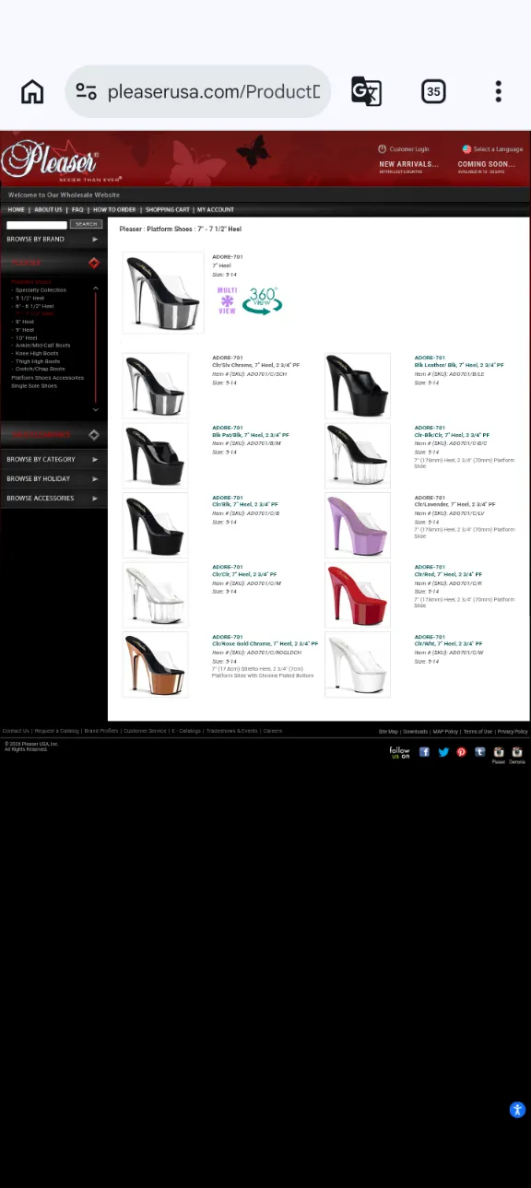Open HOW TO ORDER menu item
531x1188 pixels.
tap(114, 210)
